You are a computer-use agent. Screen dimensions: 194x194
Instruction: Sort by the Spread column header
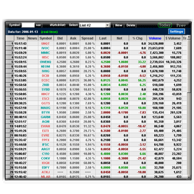tap(87, 38)
